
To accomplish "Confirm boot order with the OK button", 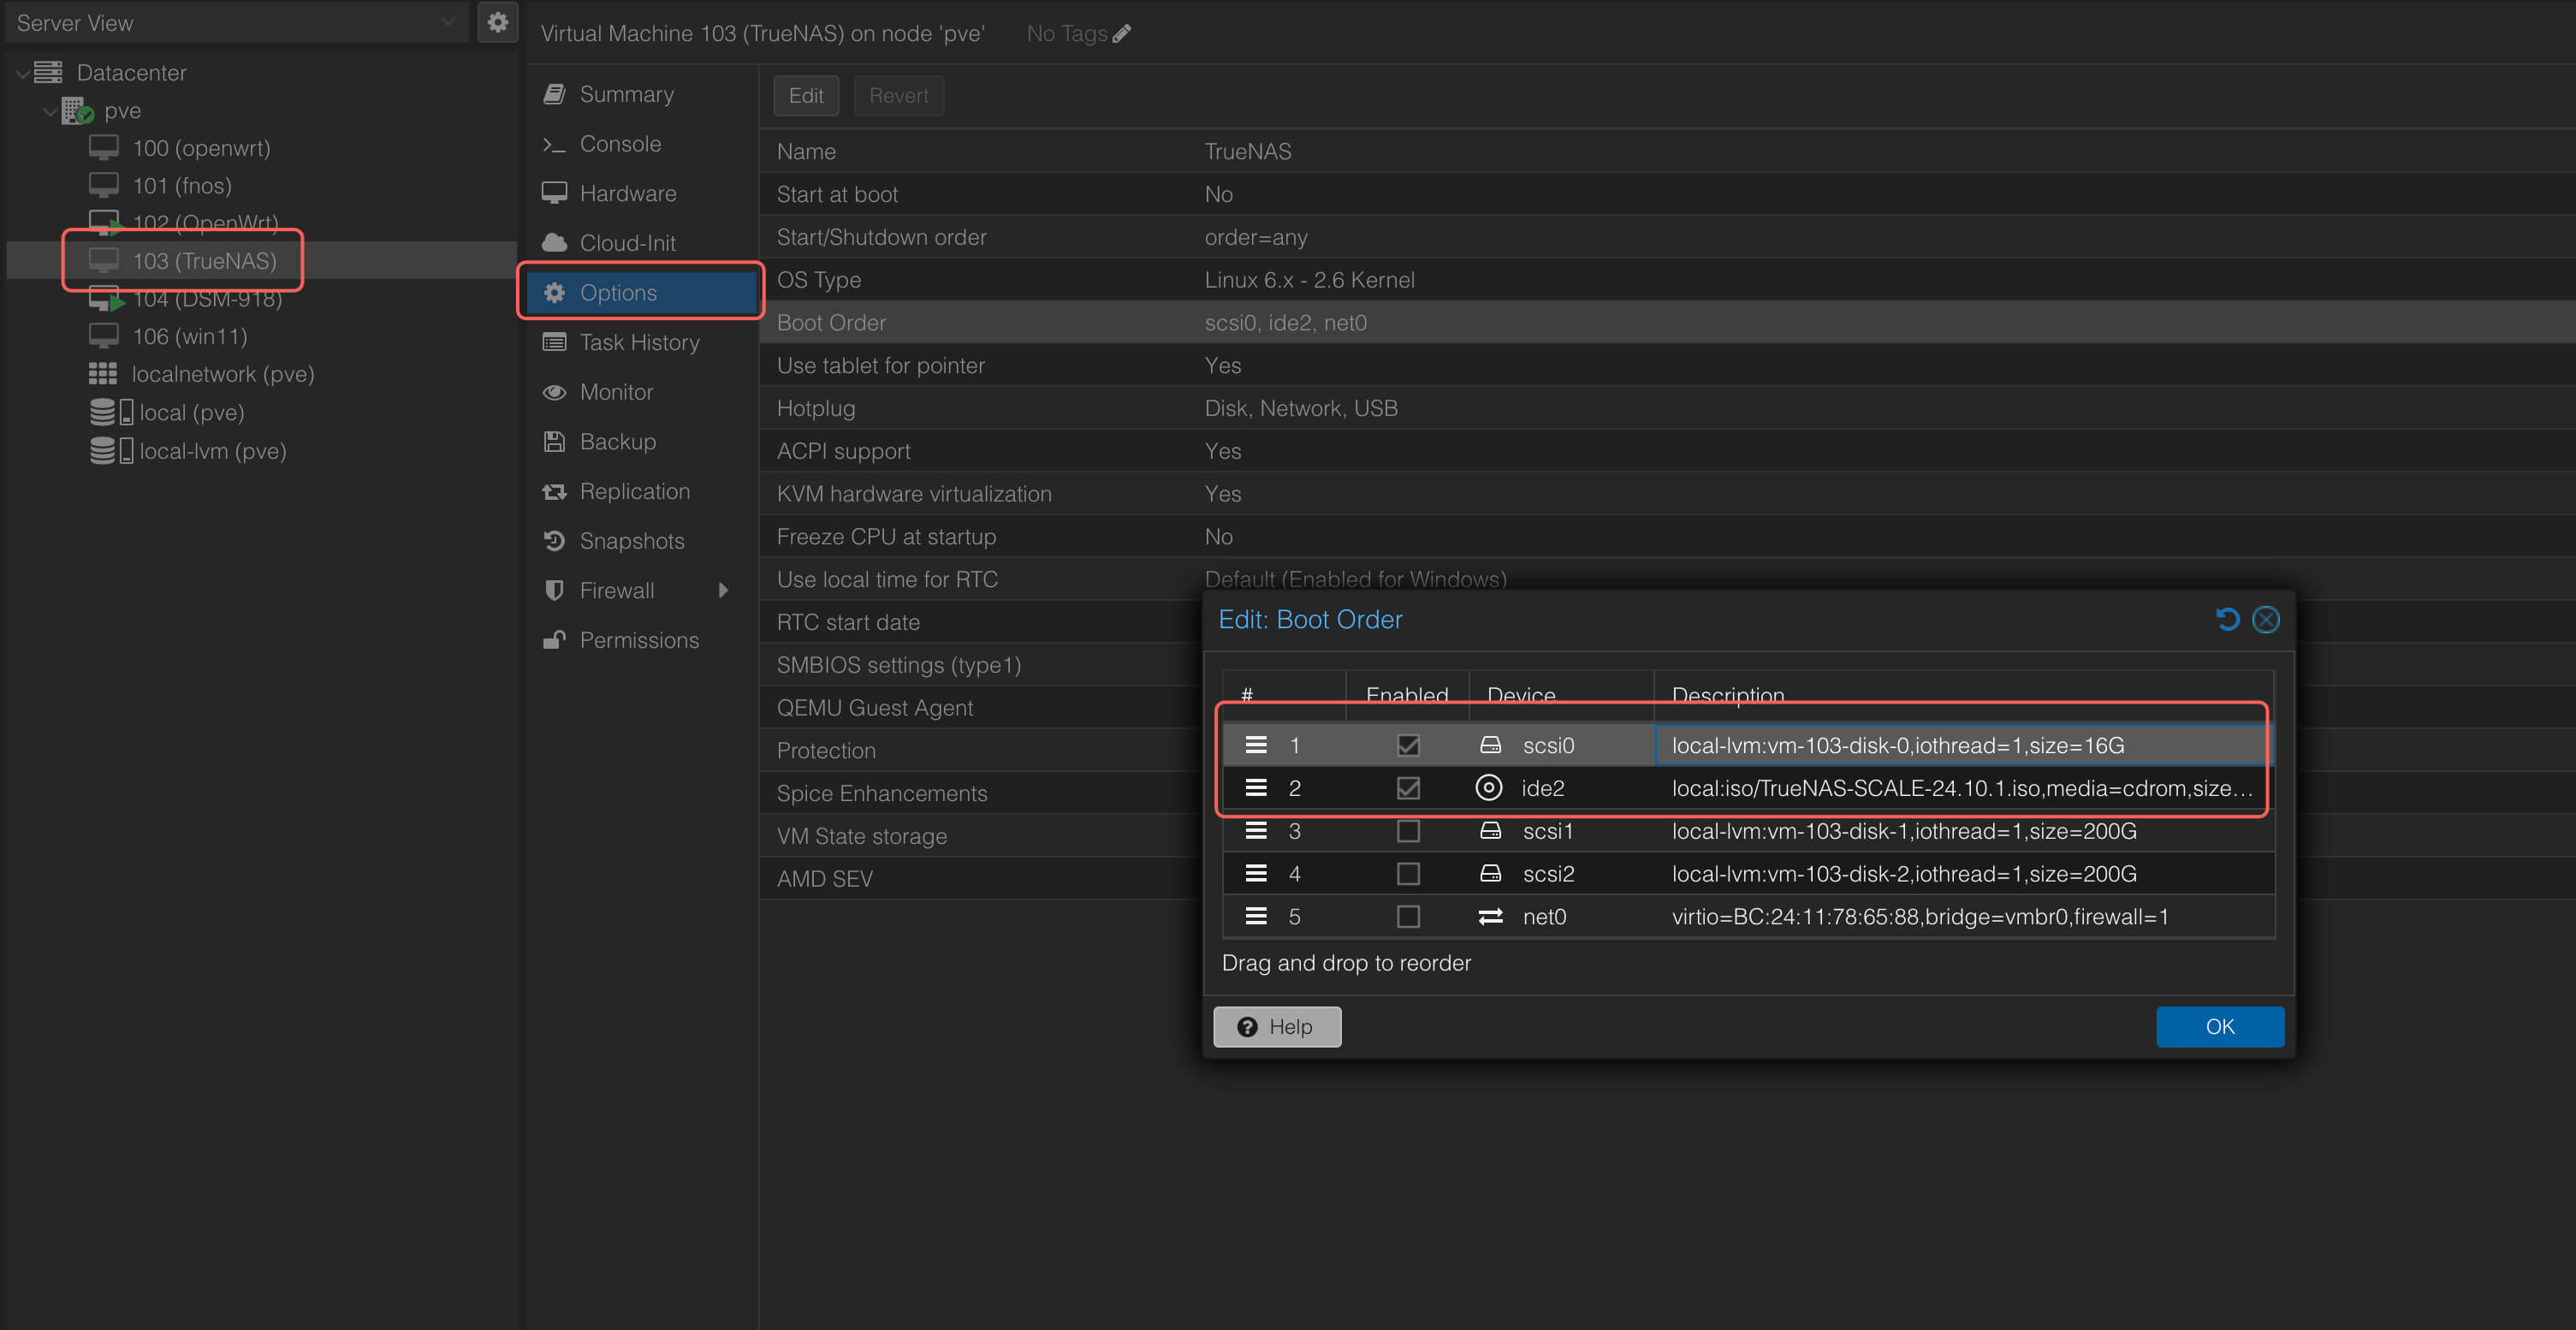I will point(2219,1026).
